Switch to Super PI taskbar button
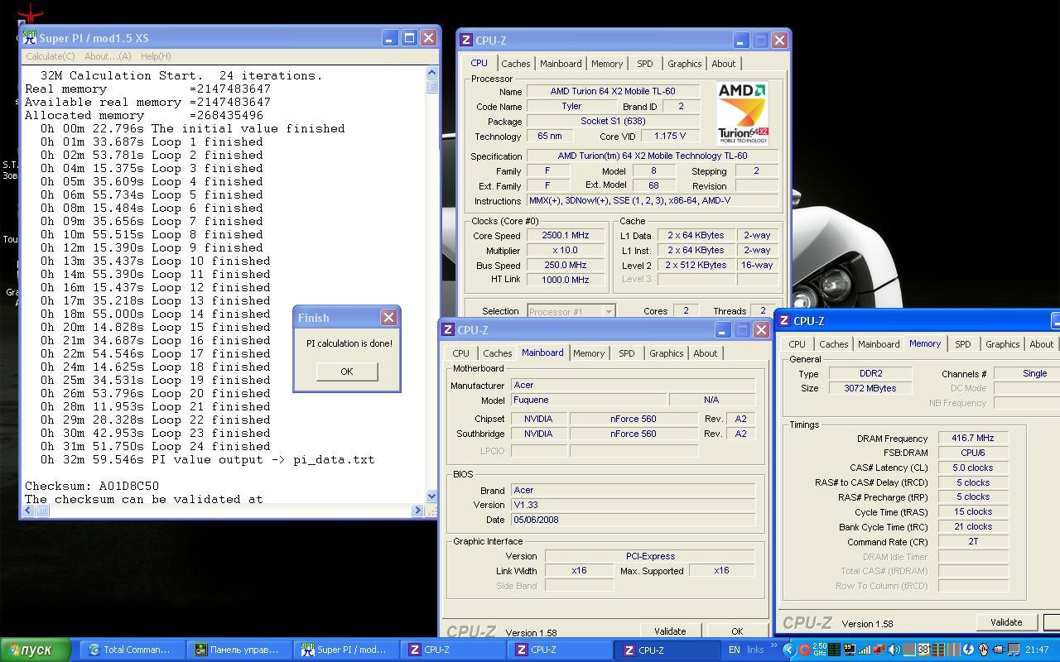This screenshot has width=1060, height=662. [346, 650]
